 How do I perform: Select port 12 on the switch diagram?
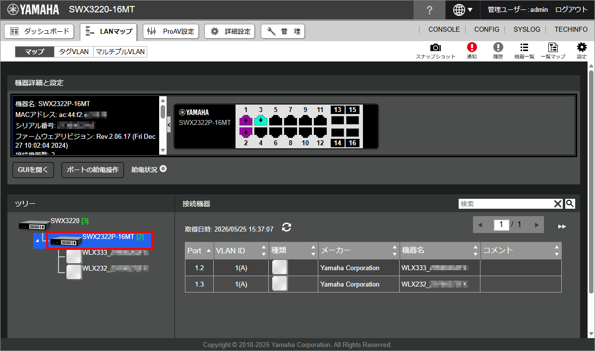(x=320, y=132)
